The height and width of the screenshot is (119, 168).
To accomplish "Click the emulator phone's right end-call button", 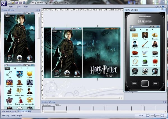I will [x=155, y=83].
